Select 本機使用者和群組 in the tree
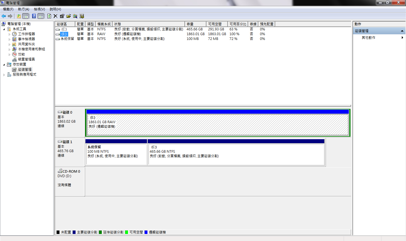Screen dimensions: 406x241 [x=32, y=49]
